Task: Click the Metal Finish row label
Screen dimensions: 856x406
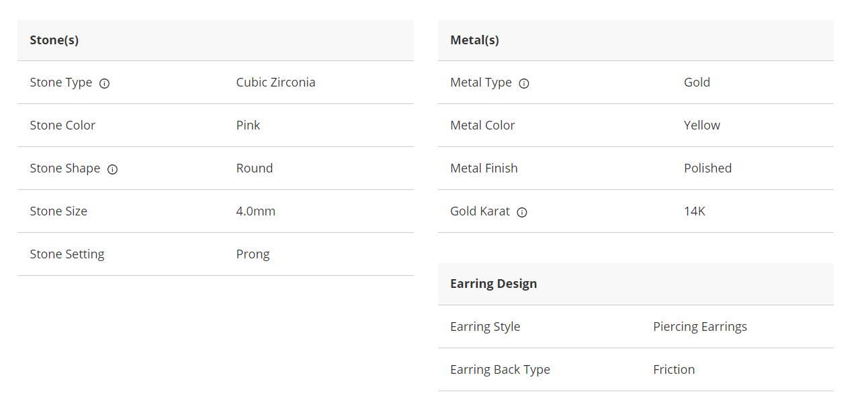Action: [x=484, y=168]
